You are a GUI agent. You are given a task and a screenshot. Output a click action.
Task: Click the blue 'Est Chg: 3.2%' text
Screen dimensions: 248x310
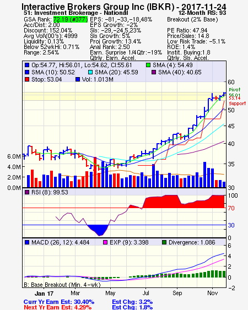tap(132, 302)
